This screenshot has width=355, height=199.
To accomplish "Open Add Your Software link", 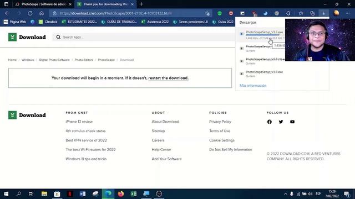I will coord(166,159).
